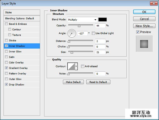Select Blending Options: Default item

pyautogui.click(x=20, y=18)
